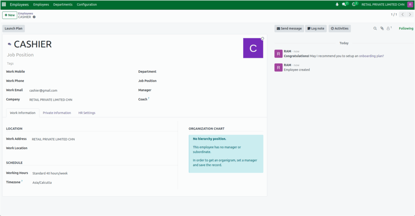Click Log note button
Viewport: 415px width, 216px height.
click(316, 29)
